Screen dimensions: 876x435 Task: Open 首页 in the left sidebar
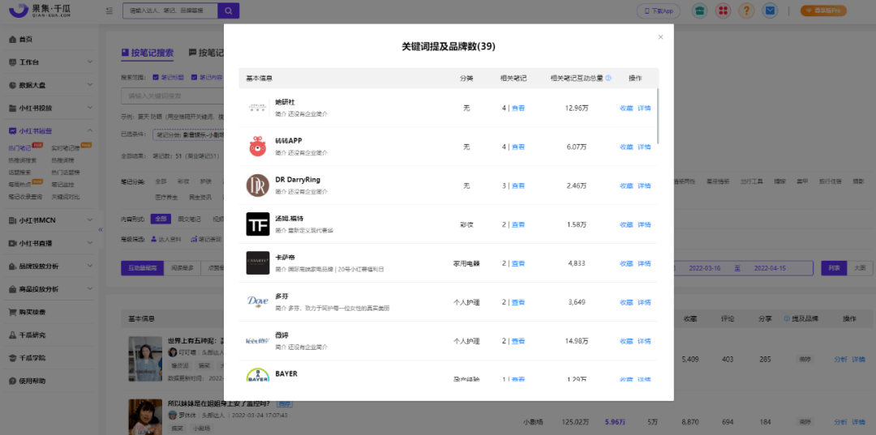tap(26, 39)
